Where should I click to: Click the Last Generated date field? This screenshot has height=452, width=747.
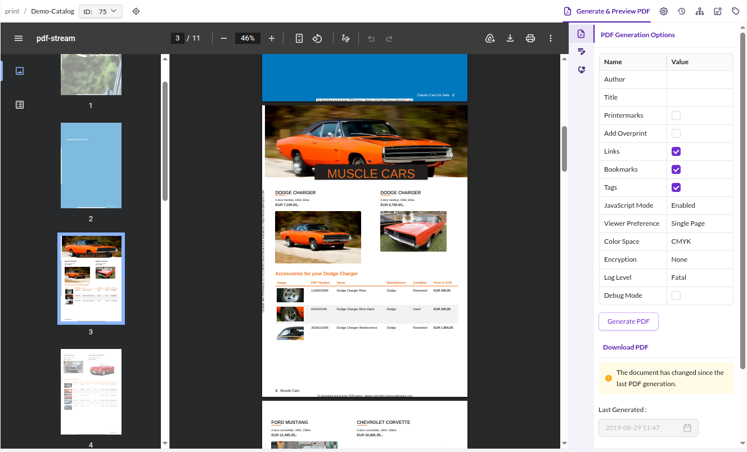649,428
